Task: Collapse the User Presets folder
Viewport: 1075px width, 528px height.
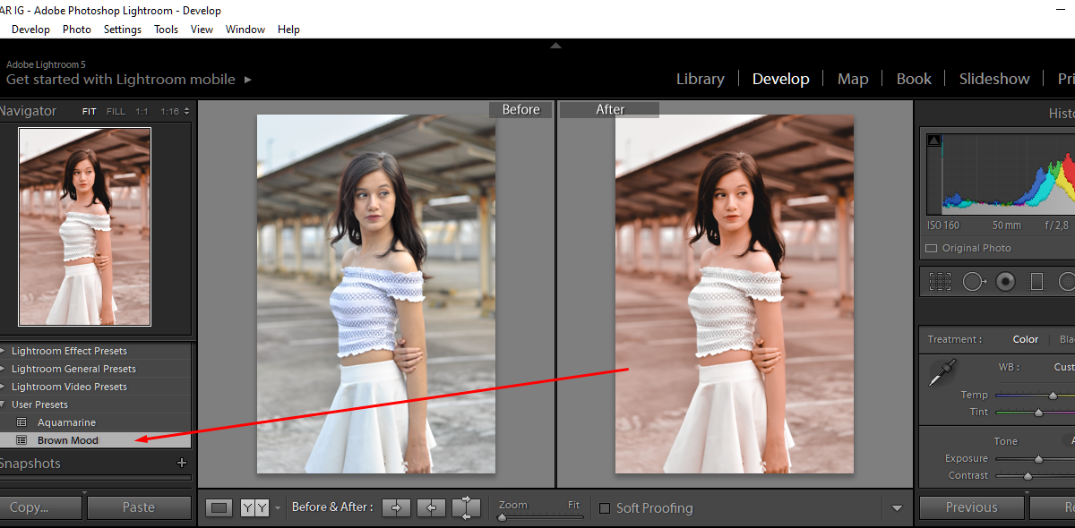Action: 3,405
